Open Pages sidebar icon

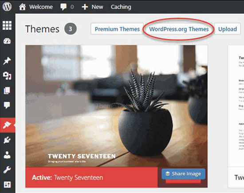(7, 91)
